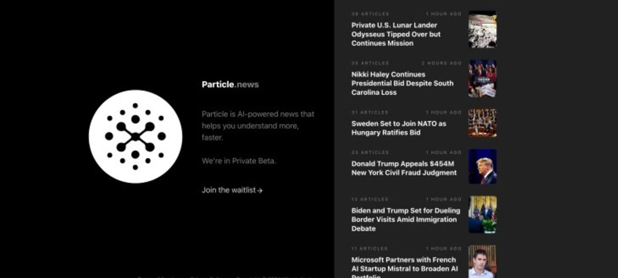
Task: Click the Particle.news wordmark
Action: pyautogui.click(x=230, y=84)
